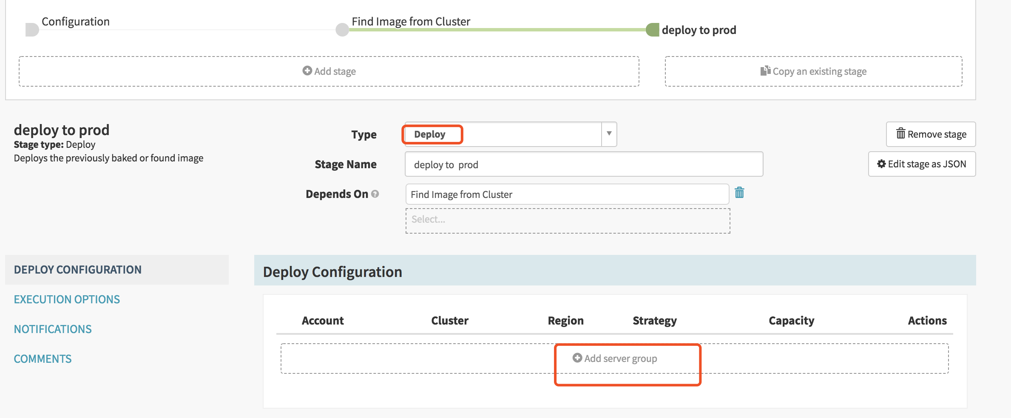Click Edit stage as JSON button
Screen dimensions: 1011x418
pyautogui.click(x=922, y=164)
